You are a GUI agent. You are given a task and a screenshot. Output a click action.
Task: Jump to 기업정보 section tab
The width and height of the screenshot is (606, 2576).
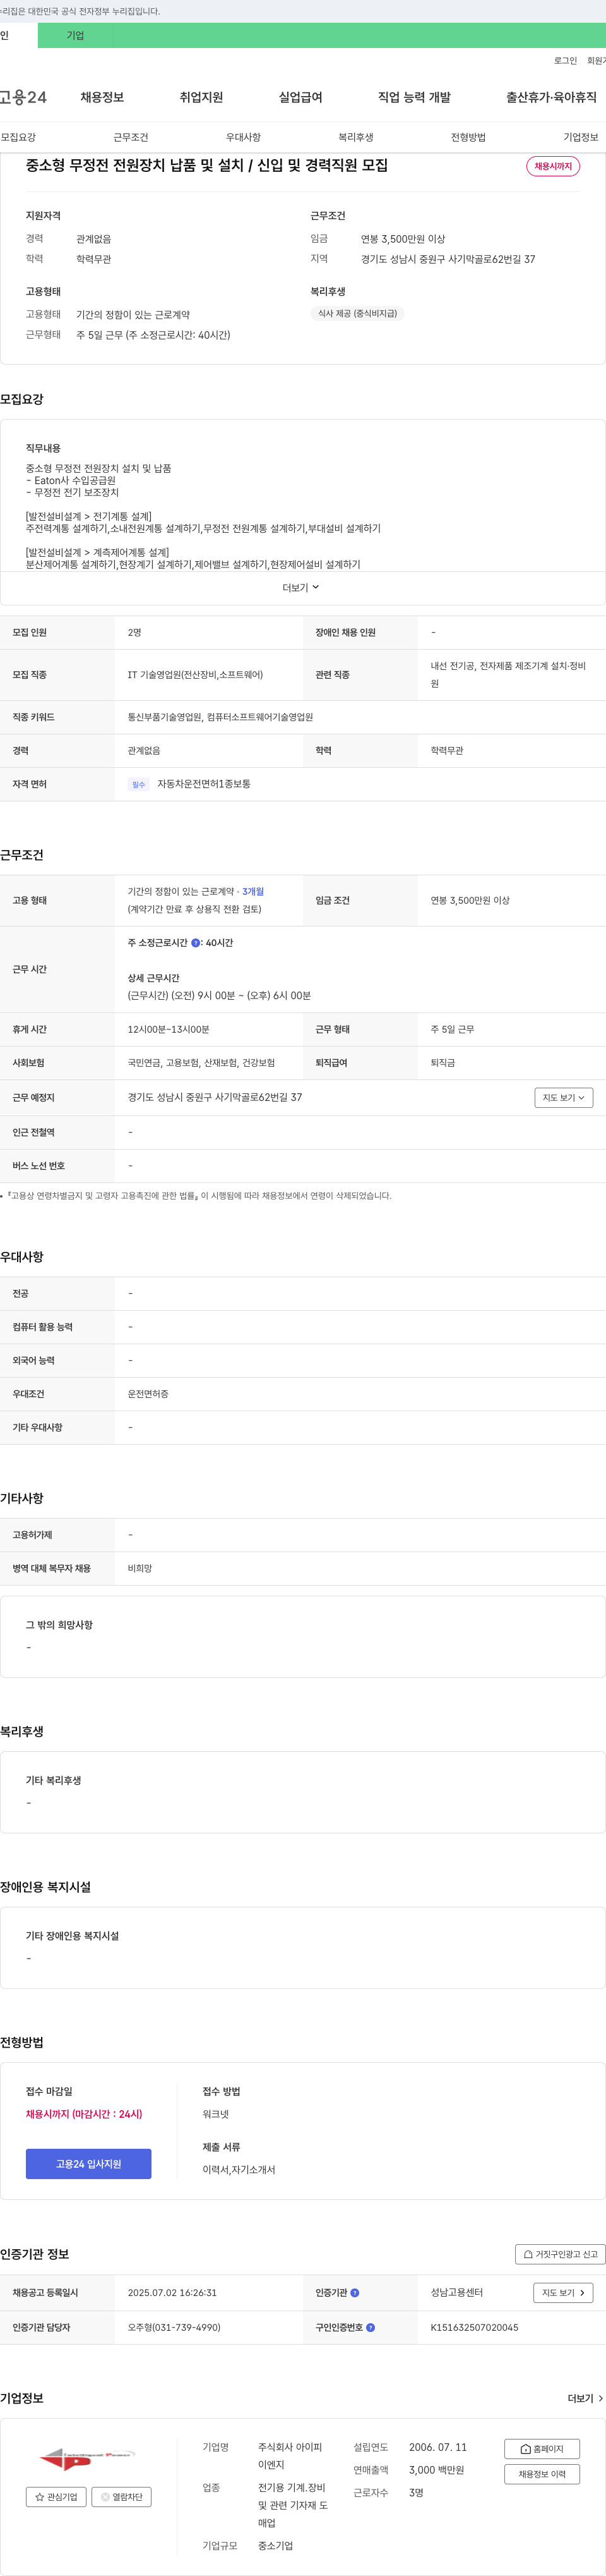coord(581,137)
